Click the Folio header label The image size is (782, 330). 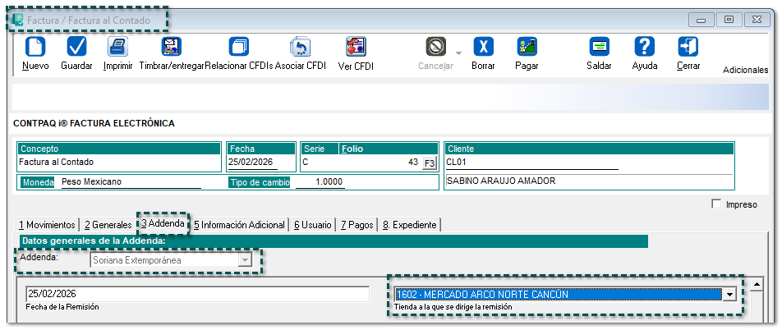click(x=352, y=149)
